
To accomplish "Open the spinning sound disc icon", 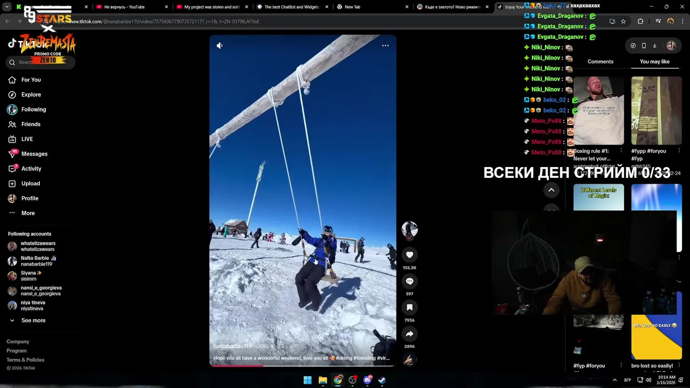I will [x=409, y=360].
